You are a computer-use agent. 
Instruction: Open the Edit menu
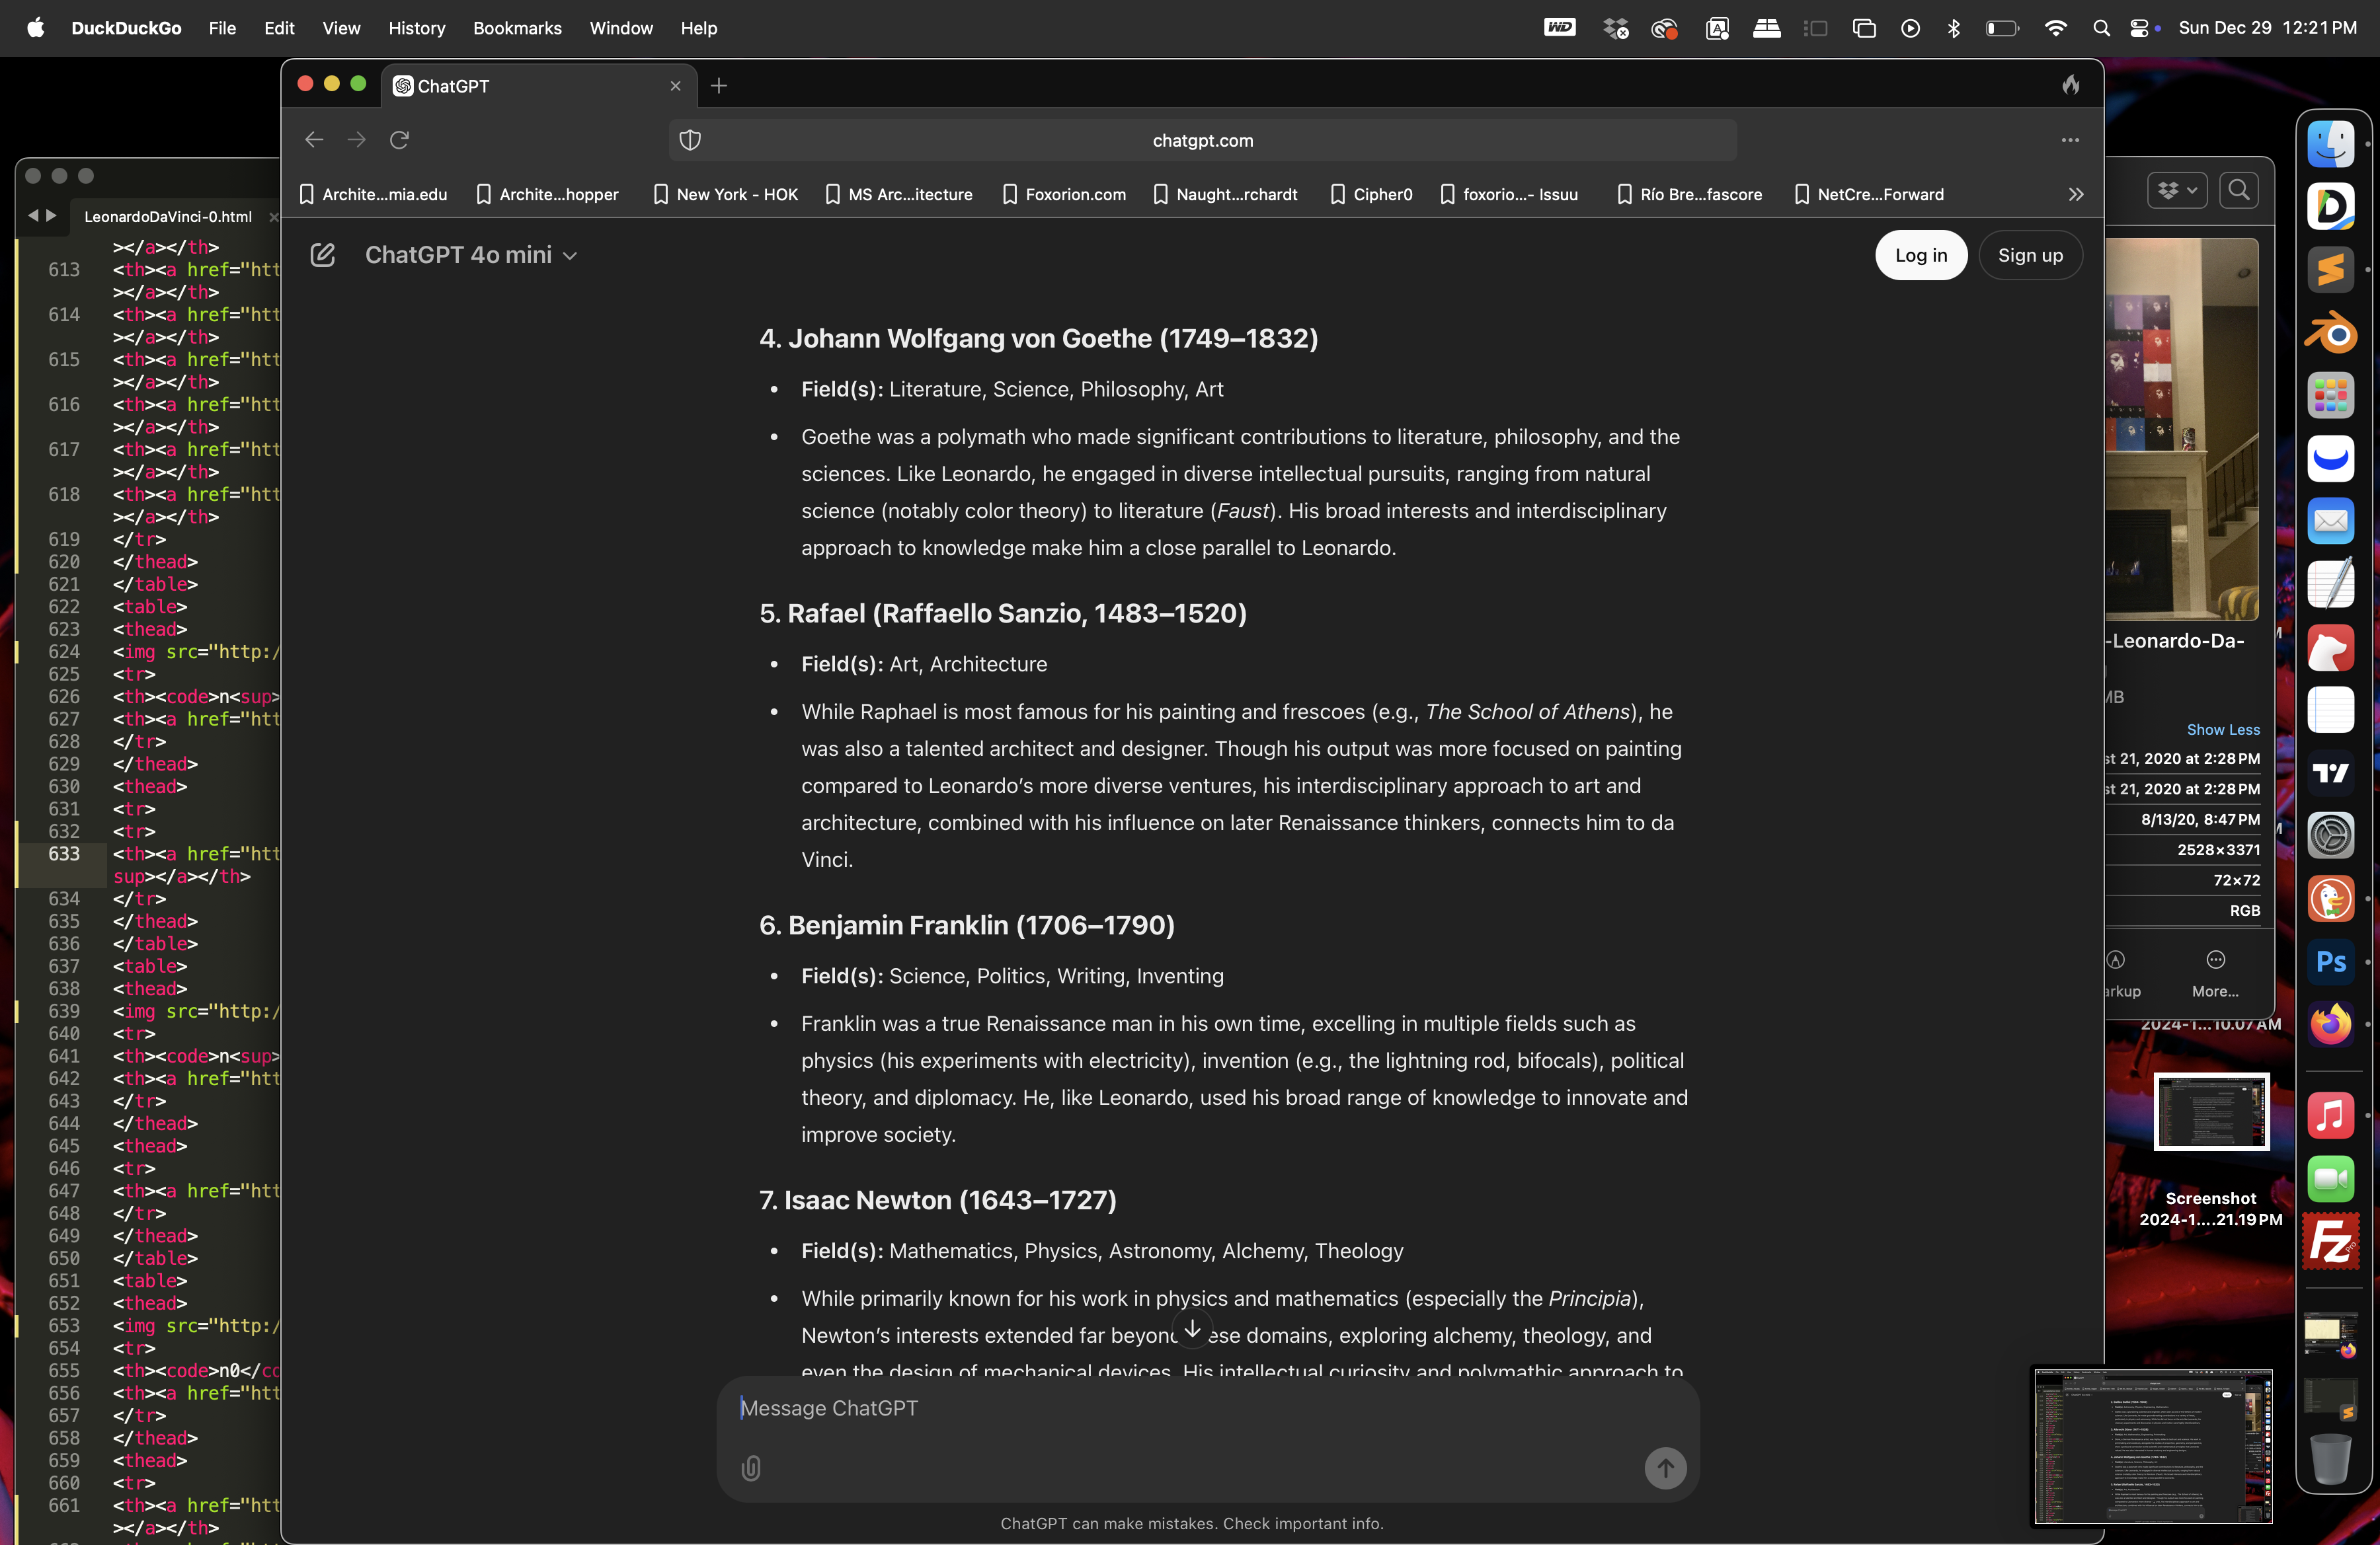279,28
